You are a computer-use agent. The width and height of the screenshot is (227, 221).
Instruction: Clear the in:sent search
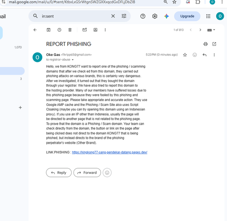113,16
